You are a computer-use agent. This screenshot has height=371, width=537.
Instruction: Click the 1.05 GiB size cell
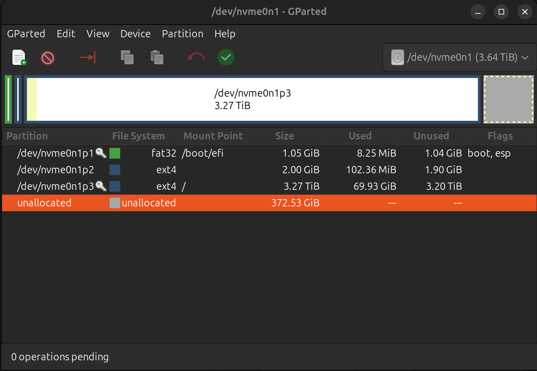(x=301, y=153)
